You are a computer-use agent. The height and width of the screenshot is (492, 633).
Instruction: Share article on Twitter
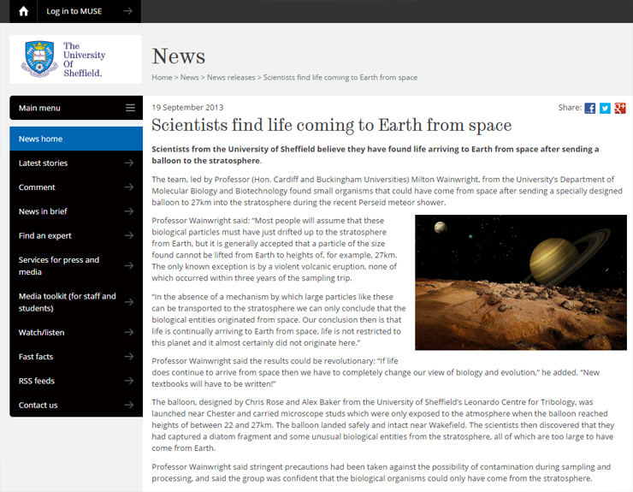click(x=605, y=108)
